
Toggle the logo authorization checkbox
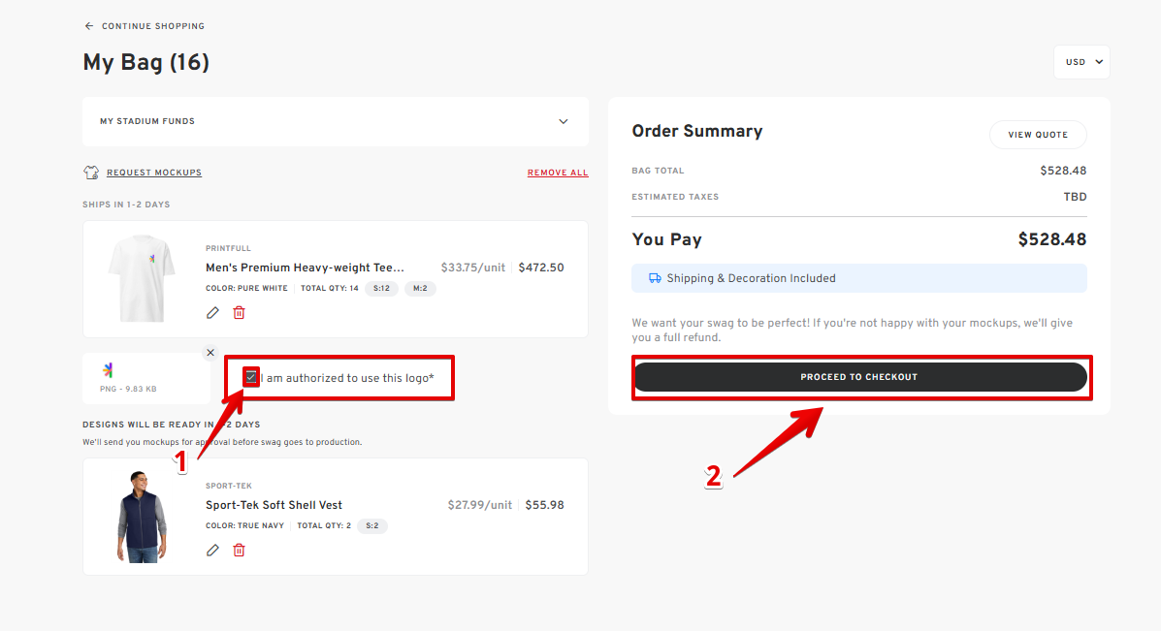click(x=251, y=377)
